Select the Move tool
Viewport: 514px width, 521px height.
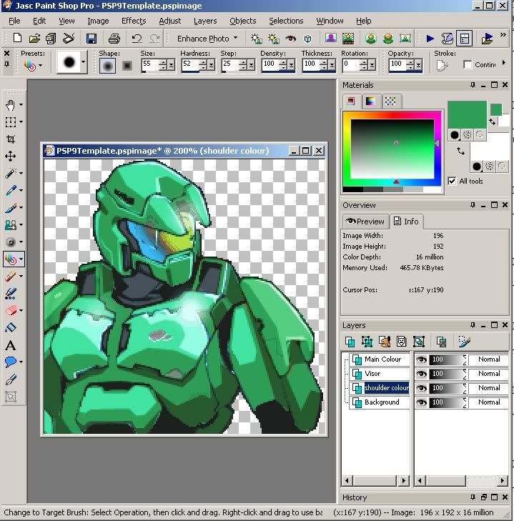(x=11, y=156)
